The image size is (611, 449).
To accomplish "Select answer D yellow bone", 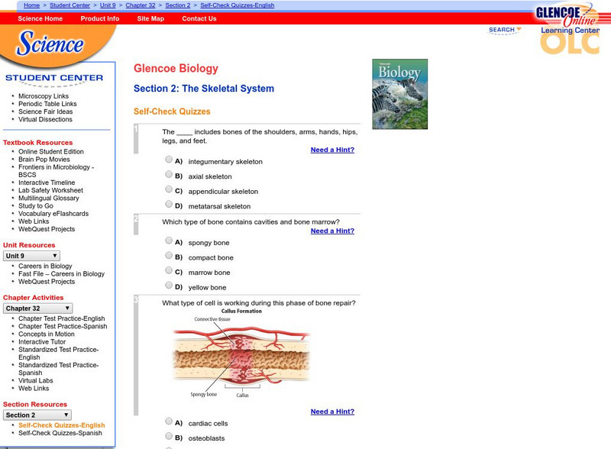I will tap(169, 285).
